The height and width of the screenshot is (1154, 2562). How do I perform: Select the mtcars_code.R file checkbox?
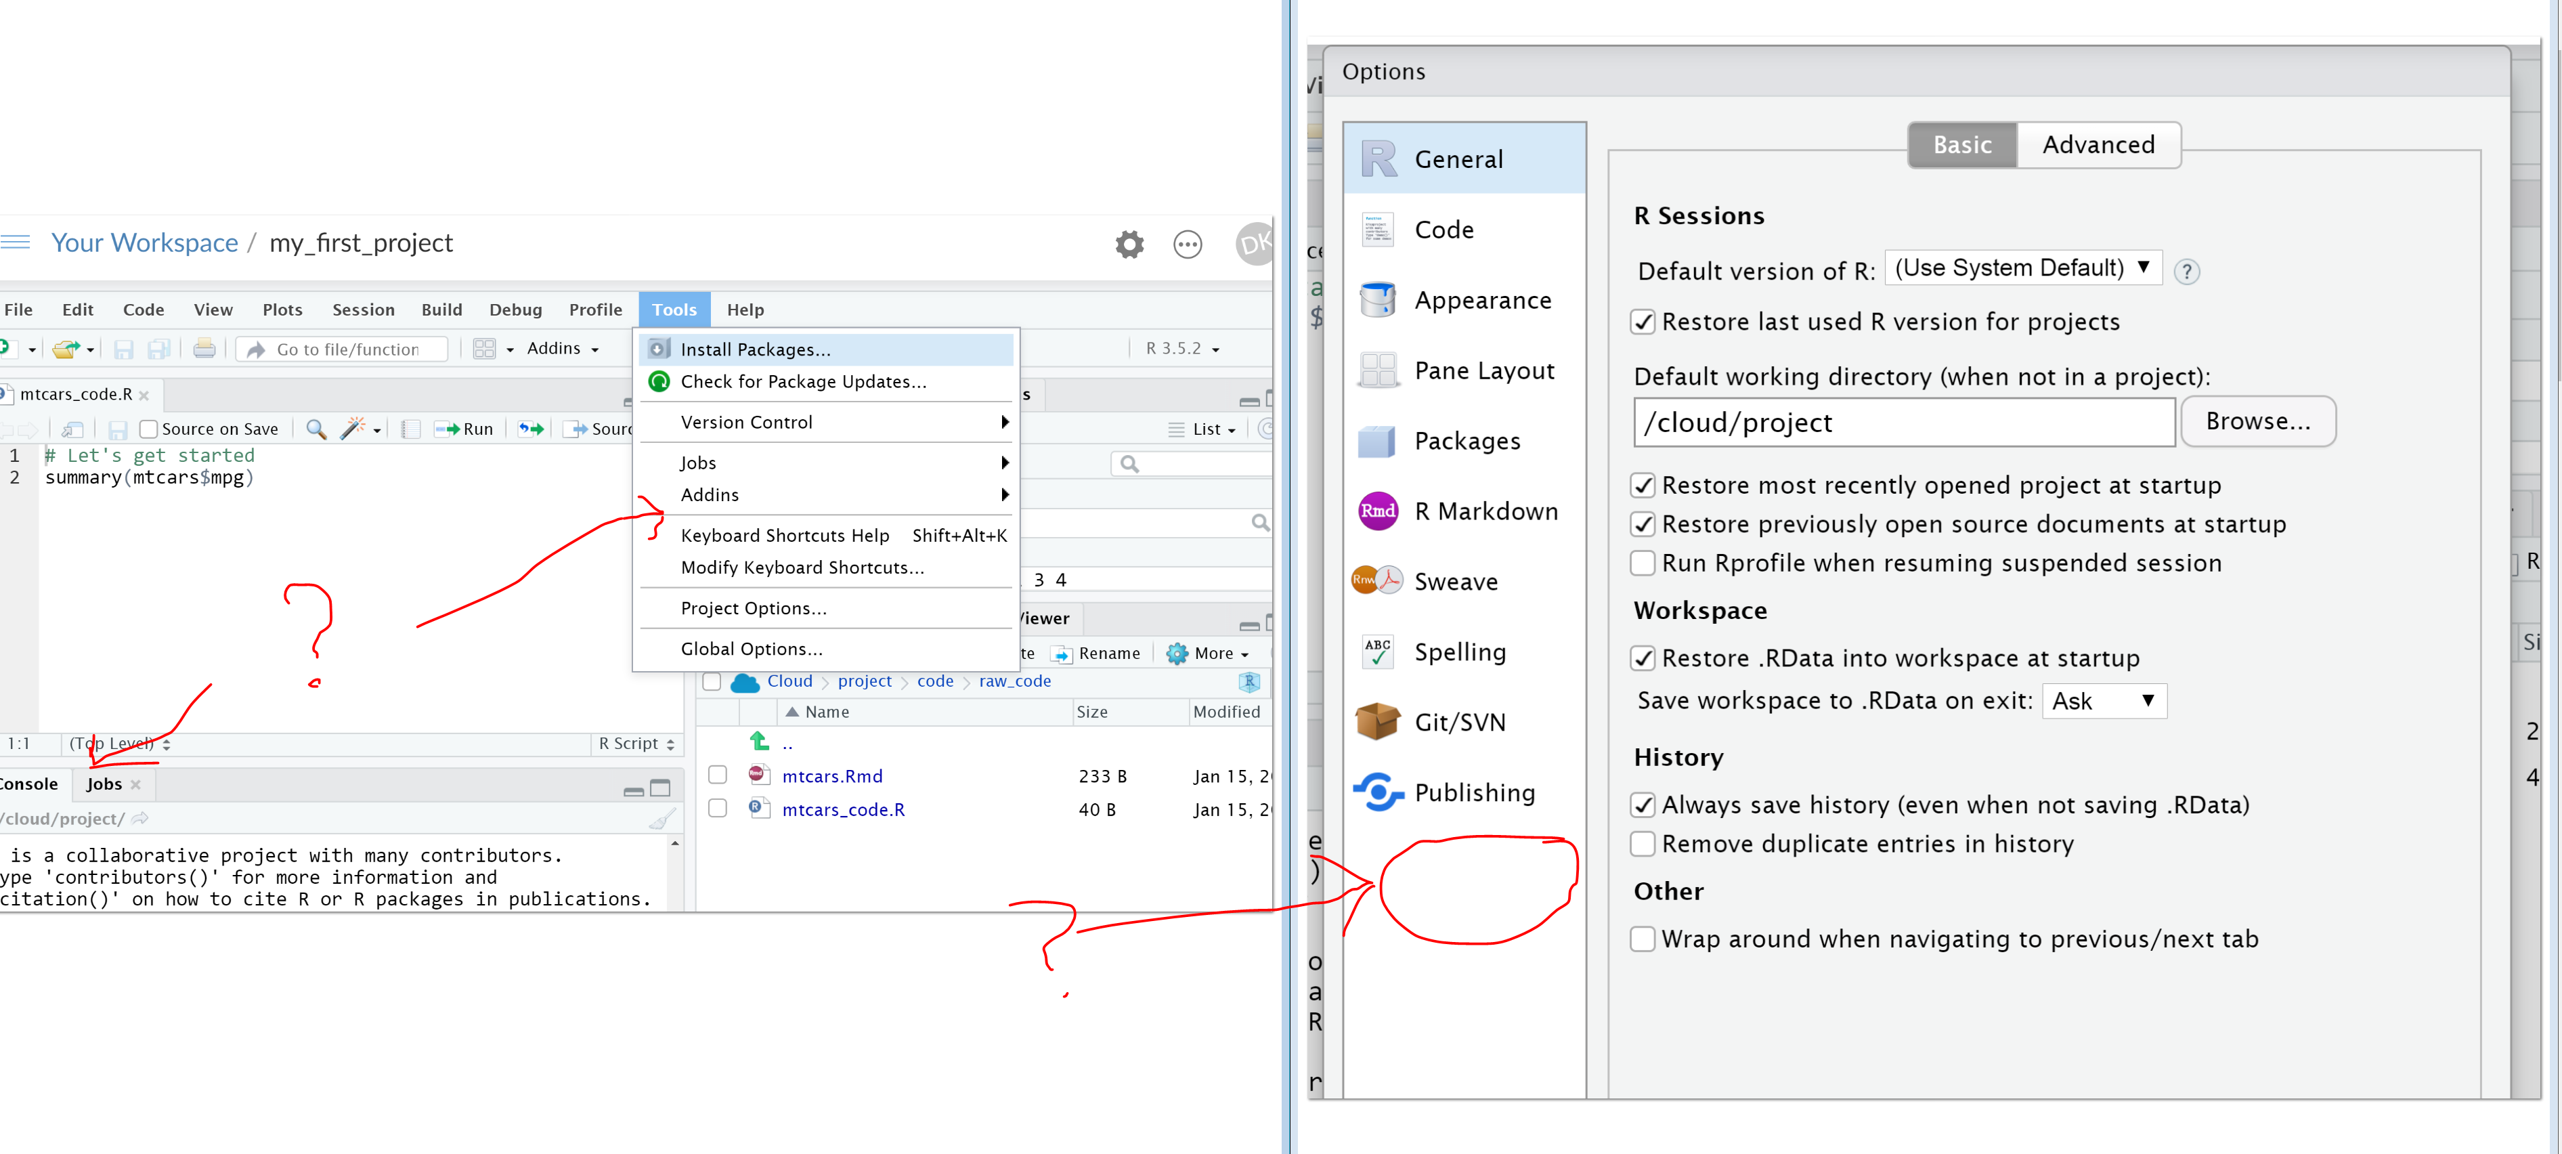click(x=717, y=808)
